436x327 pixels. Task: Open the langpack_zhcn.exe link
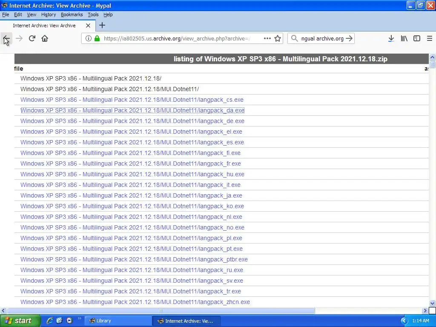tap(135, 302)
